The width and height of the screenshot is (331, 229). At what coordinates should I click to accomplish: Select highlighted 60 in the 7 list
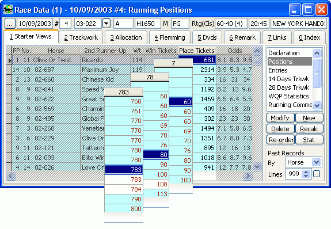pyautogui.click(x=181, y=102)
